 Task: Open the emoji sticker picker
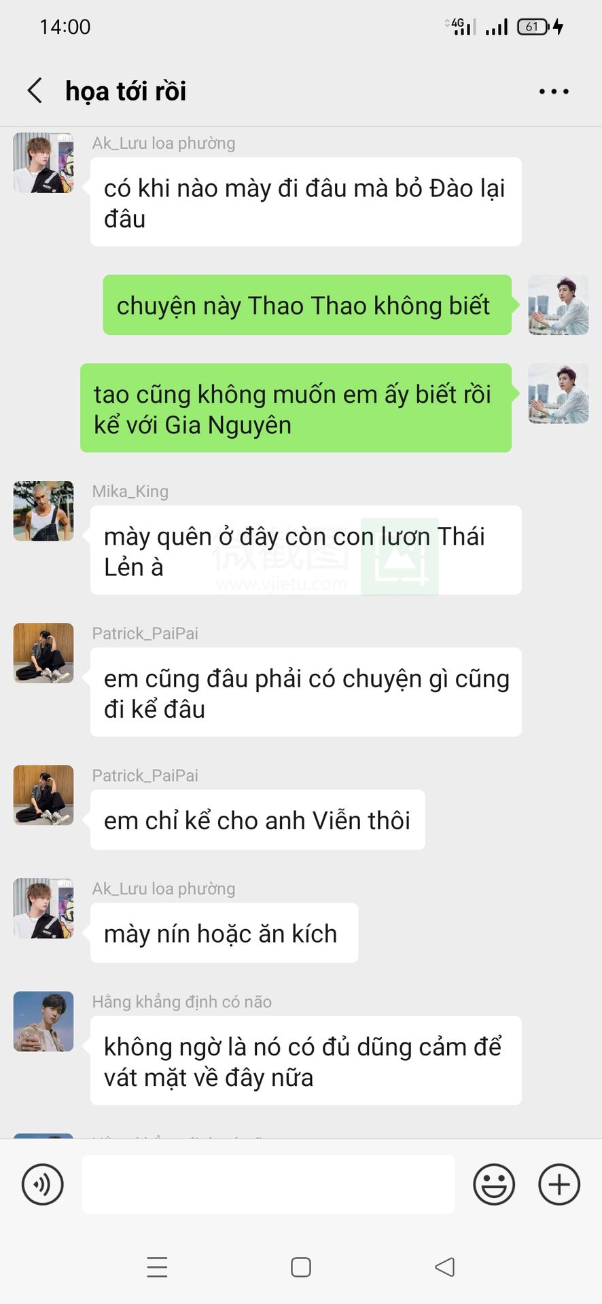494,1184
